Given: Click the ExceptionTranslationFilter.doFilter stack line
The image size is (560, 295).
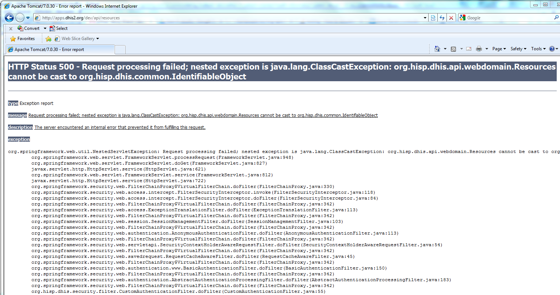Looking at the screenshot, I should pos(195,210).
